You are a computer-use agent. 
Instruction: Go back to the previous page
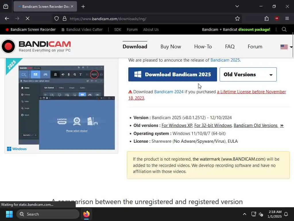[x=7, y=18]
